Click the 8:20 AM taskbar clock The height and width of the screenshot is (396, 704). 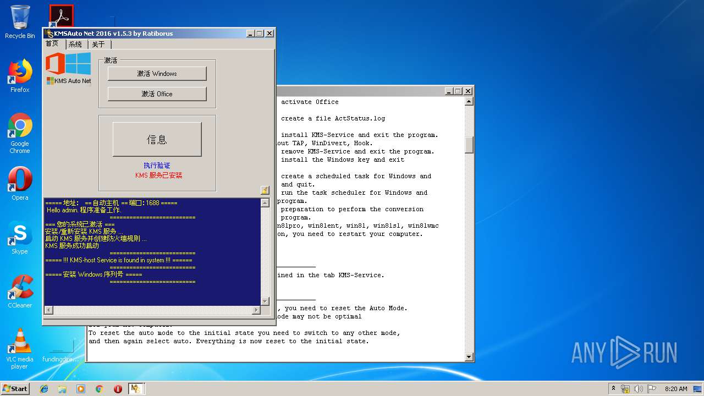tap(676, 389)
